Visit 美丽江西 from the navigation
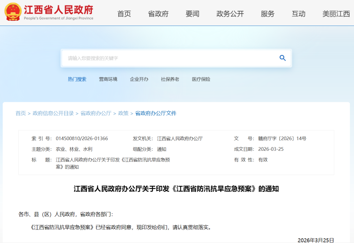 335,14
